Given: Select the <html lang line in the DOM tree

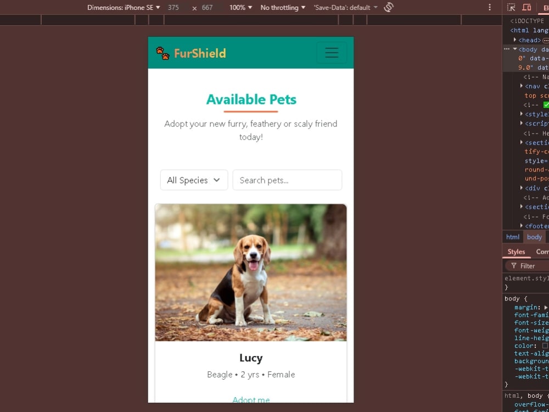Looking at the screenshot, I should pos(529,30).
